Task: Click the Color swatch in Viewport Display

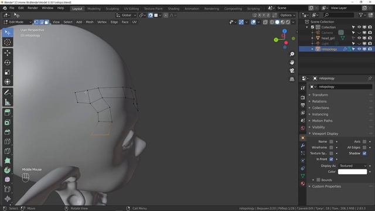Action: tap(352, 172)
